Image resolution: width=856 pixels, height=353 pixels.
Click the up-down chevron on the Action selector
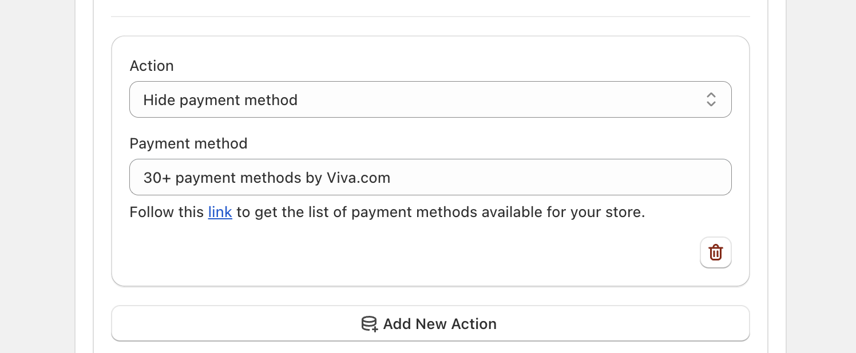(711, 99)
